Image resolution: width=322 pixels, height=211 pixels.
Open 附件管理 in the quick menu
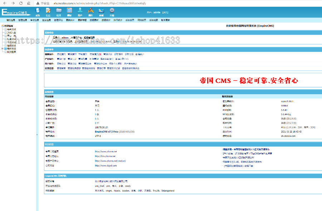tap(94, 59)
